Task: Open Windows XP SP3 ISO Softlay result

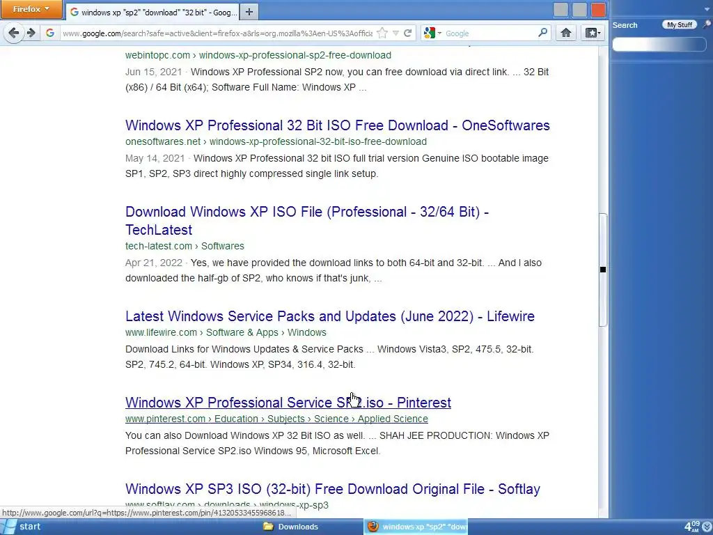Action: tap(332, 489)
